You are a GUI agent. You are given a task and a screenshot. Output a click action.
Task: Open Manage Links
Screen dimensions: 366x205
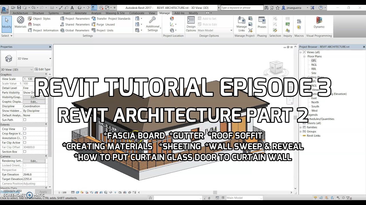[x=242, y=24]
